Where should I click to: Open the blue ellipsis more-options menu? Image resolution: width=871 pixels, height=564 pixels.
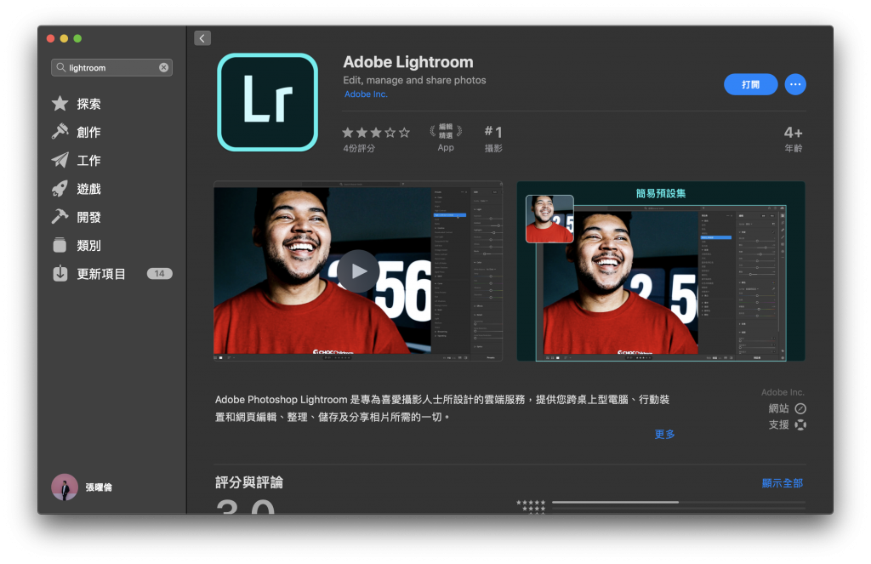click(x=795, y=84)
